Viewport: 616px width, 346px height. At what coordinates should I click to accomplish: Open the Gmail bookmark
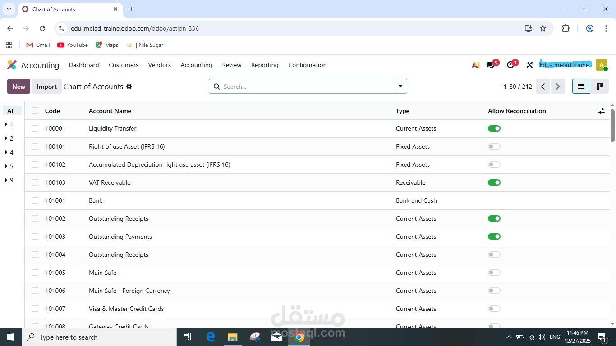(x=38, y=45)
